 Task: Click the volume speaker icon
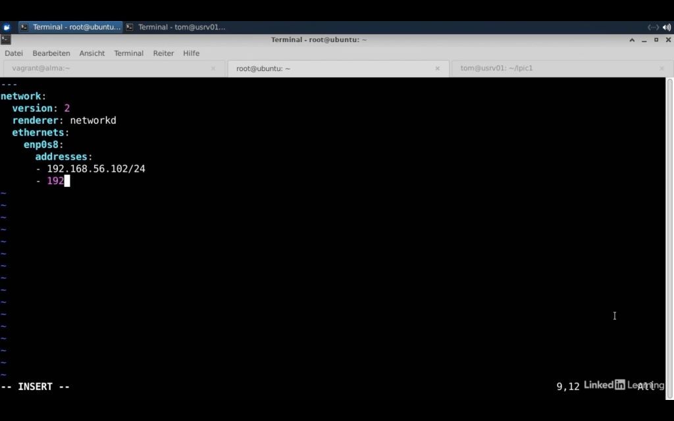click(x=667, y=27)
